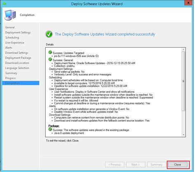Click the Java 8 update deployment line
This screenshot has height=172, width=195.
click(x=69, y=133)
